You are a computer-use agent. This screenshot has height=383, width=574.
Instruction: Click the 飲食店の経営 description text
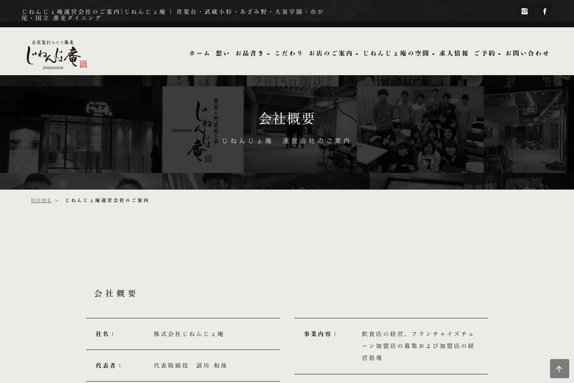click(x=418, y=346)
